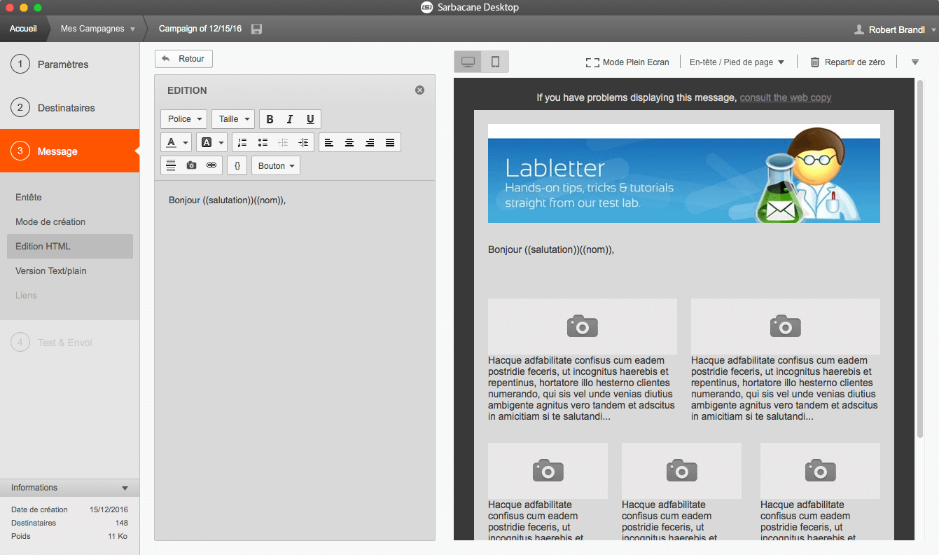Go to step 2 Destinataires
Image resolution: width=939 pixels, height=555 pixels.
click(x=69, y=108)
